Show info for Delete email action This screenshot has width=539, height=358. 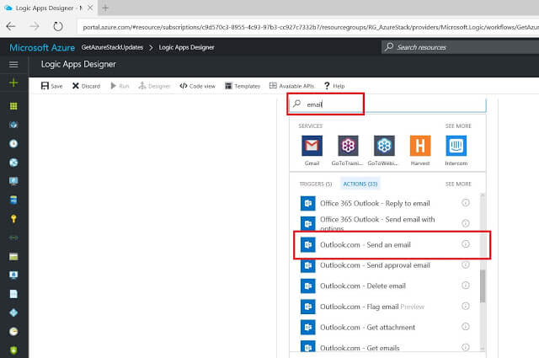tap(466, 285)
